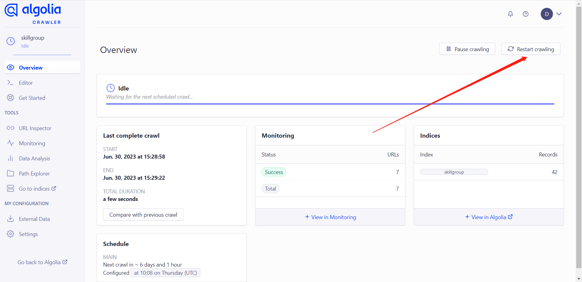
Task: Click the Monitoring pulse icon
Action: [11, 143]
